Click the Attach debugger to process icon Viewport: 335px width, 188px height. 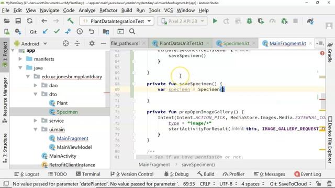(x=284, y=21)
